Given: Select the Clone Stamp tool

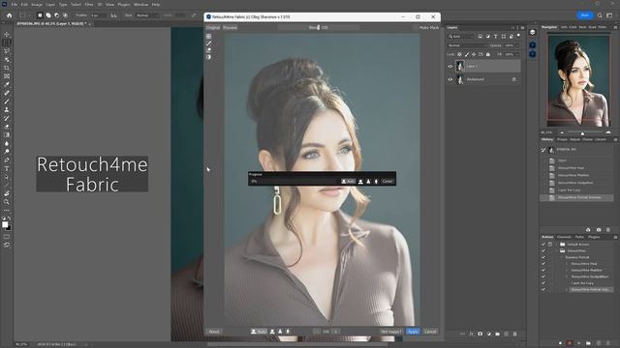Looking at the screenshot, I should 7,109.
